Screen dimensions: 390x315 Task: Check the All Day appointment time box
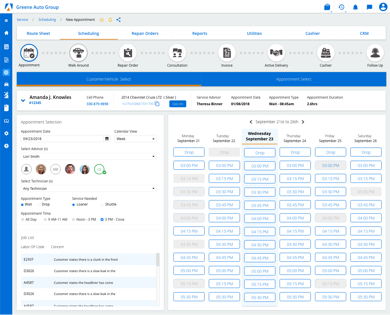(23, 220)
